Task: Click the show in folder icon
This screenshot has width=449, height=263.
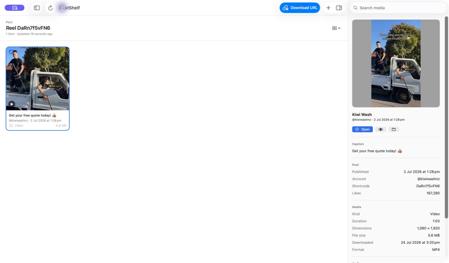Action: click(394, 129)
